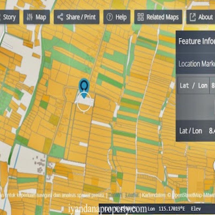Select the Lat / Lon table cell
Image resolution: width=215 pixels, height=215 pixels.
[x=193, y=85]
